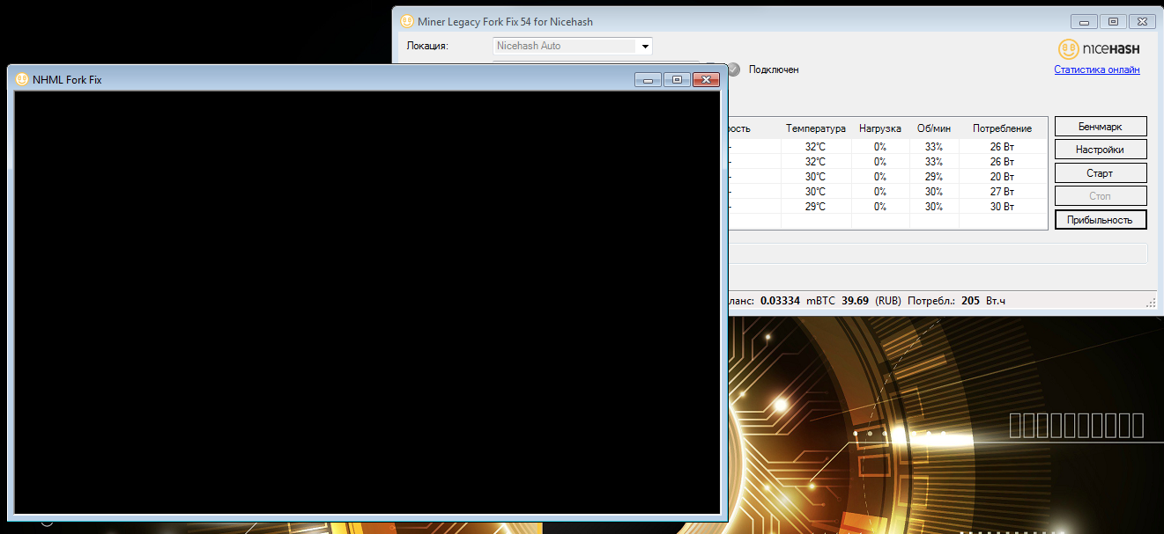Maximize the Miner Legacy Fork Fix window
Viewport: 1164px width, 534px height.
(1113, 21)
